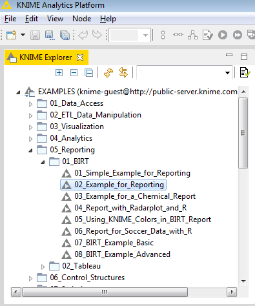Image resolution: width=255 pixels, height=306 pixels.
Task: Open the New wizard dropdown arrow
Action: [x=23, y=35]
